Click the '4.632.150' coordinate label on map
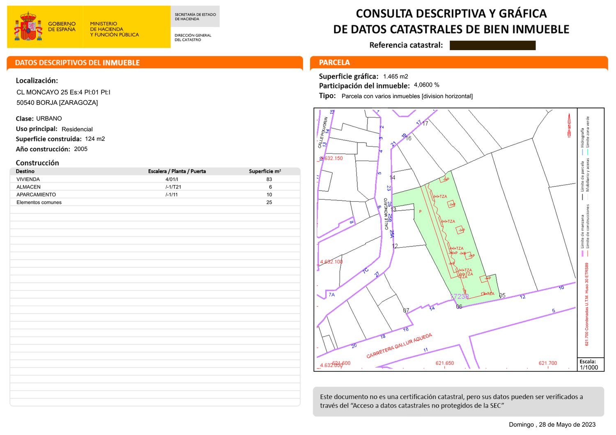616x435 pixels. point(331,158)
